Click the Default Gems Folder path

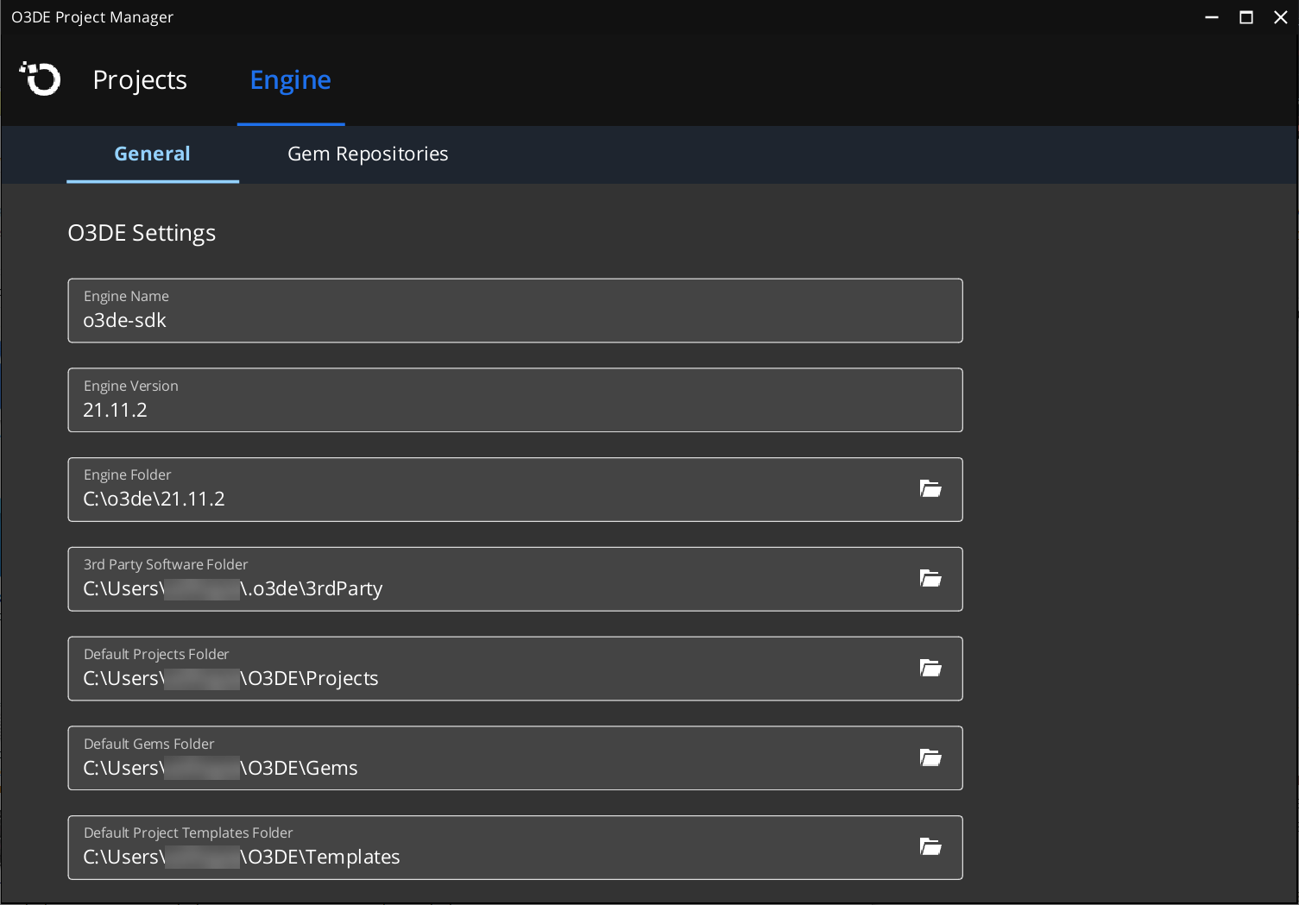click(219, 768)
